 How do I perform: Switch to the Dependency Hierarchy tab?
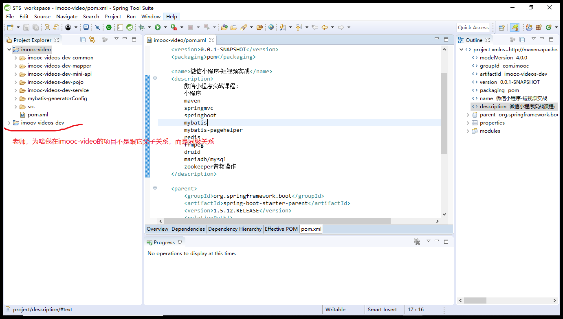coord(235,229)
